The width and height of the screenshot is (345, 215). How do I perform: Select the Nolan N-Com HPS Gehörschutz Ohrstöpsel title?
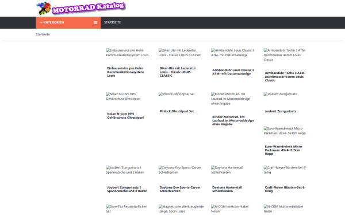(125, 116)
